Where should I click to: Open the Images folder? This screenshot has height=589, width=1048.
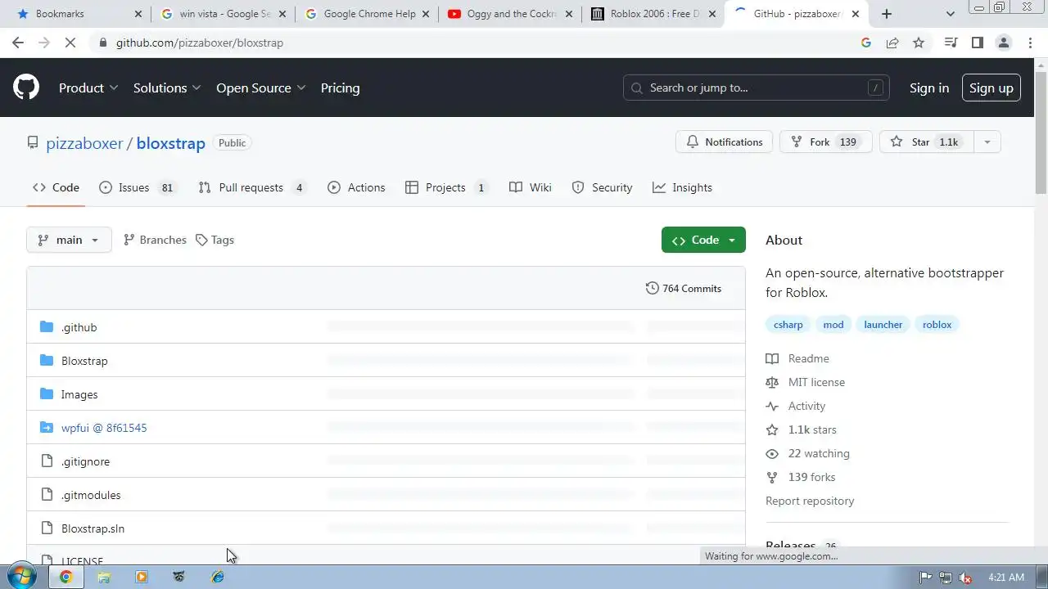pyautogui.click(x=79, y=394)
